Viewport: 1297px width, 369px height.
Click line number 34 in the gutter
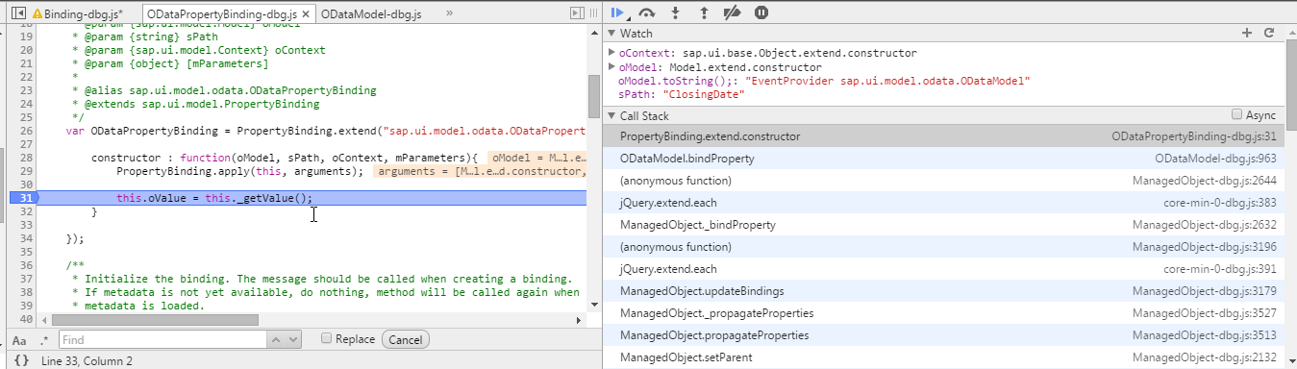28,238
